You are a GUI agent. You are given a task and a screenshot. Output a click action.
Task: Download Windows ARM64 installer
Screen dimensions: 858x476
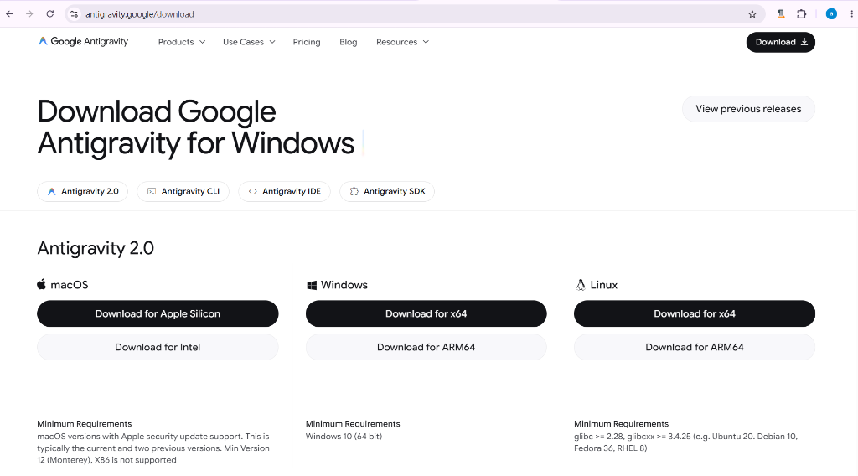click(426, 347)
